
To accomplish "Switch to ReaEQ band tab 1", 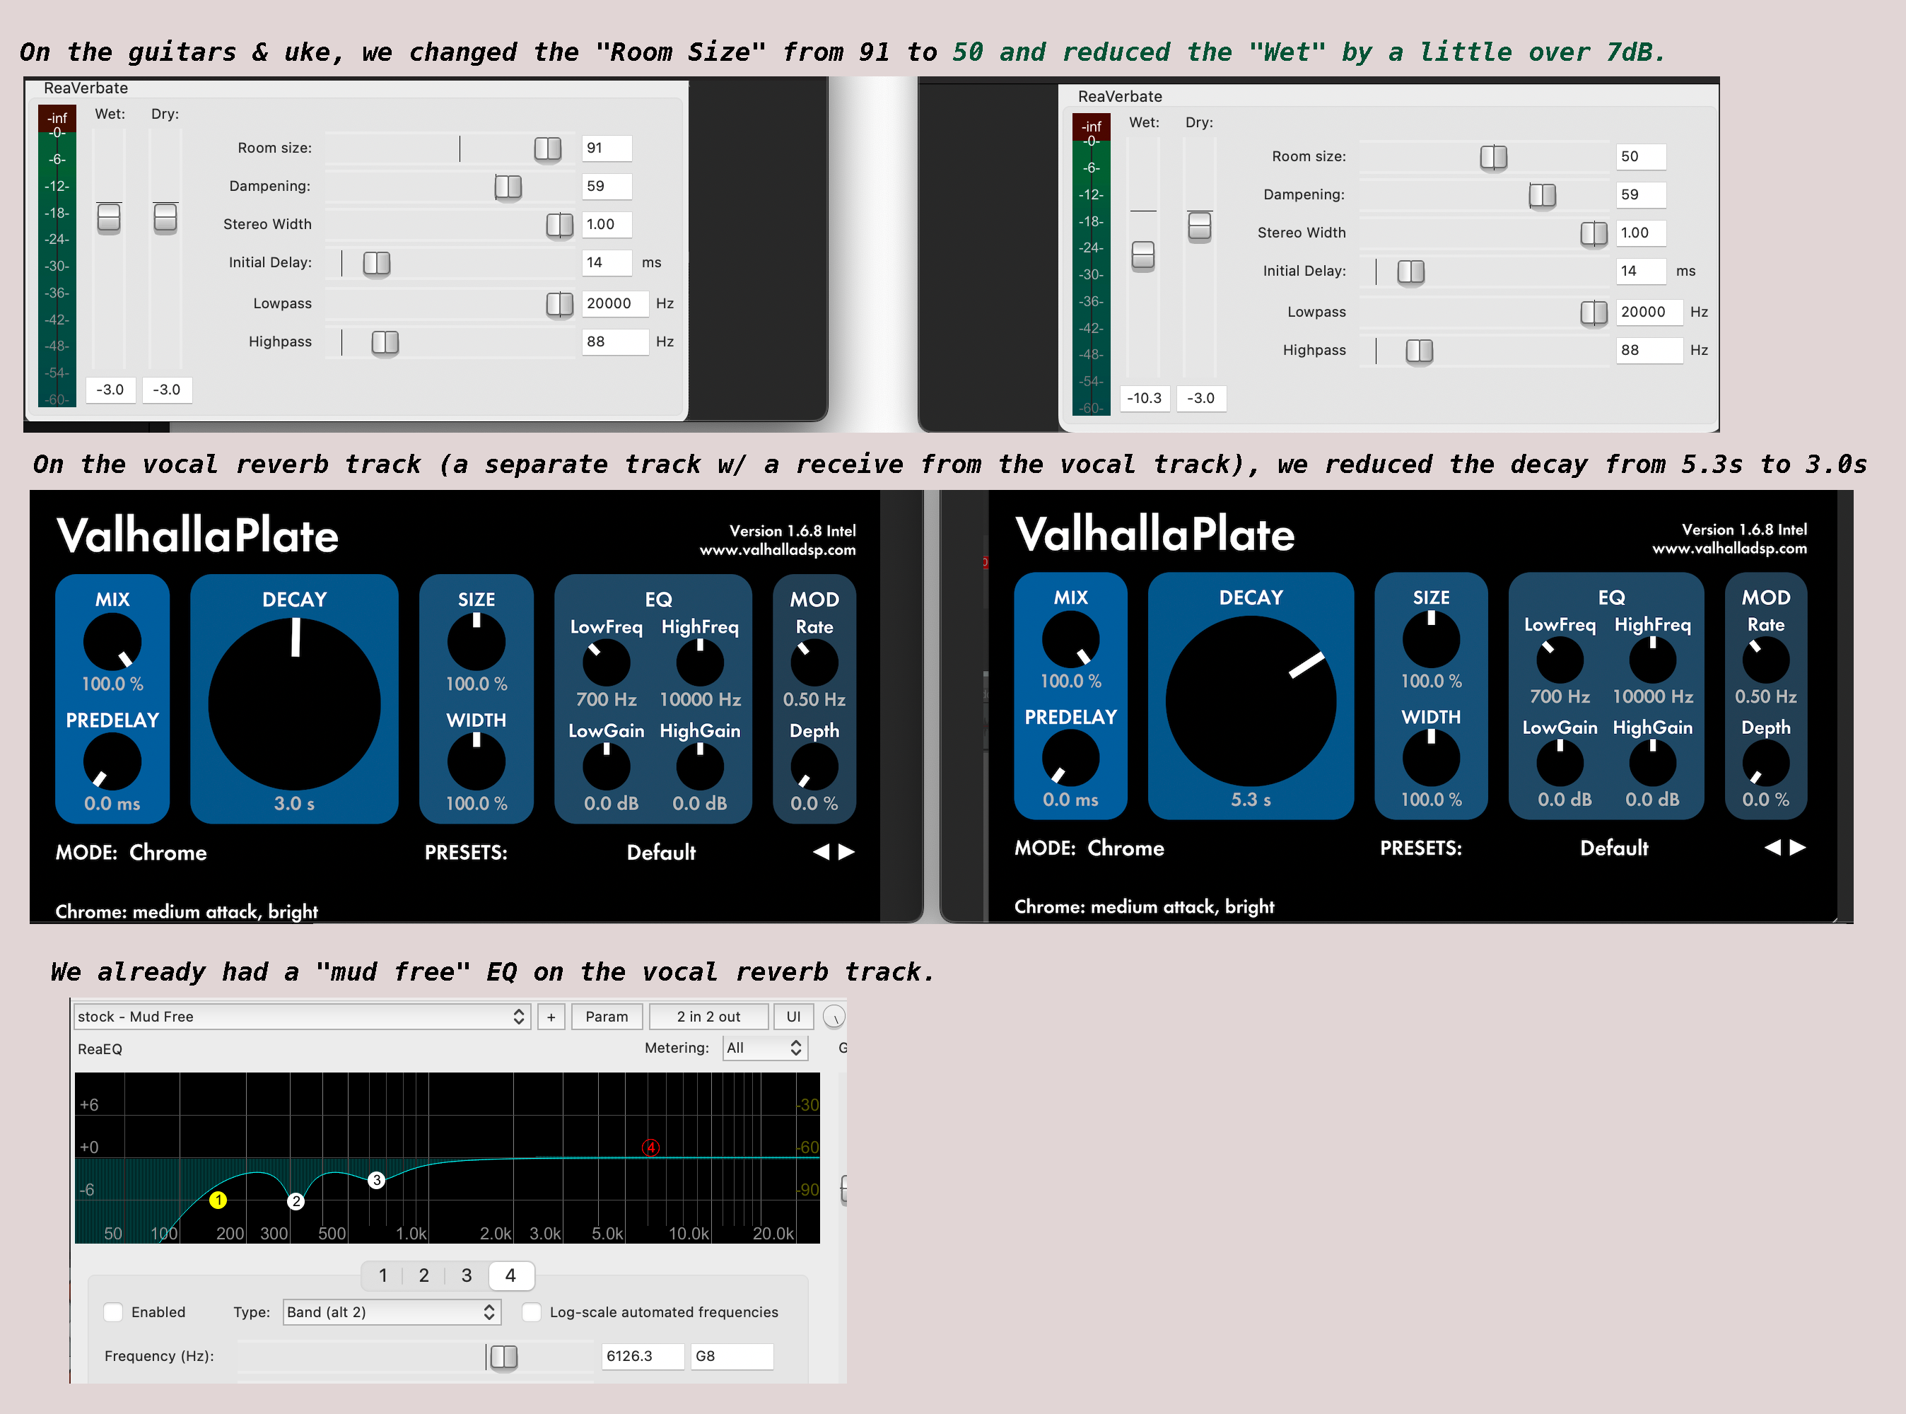I will click(382, 1275).
